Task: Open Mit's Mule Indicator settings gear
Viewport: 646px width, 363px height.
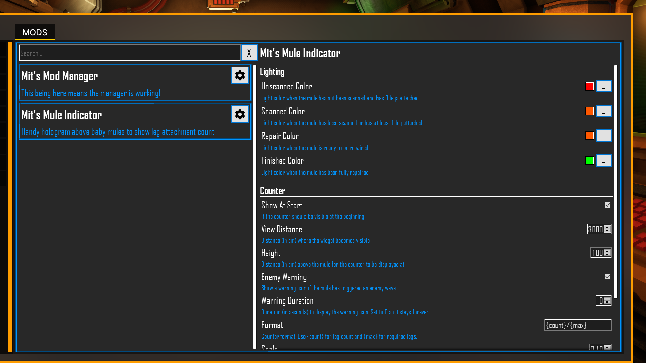Action: [240, 114]
